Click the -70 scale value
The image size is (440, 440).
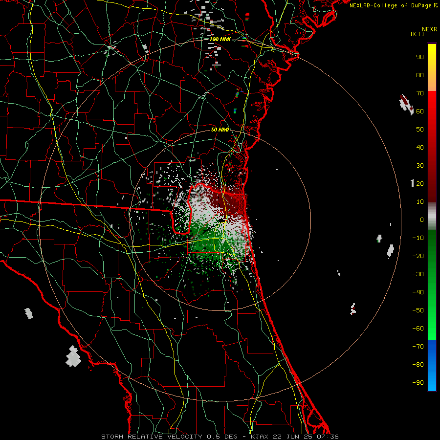418,347
